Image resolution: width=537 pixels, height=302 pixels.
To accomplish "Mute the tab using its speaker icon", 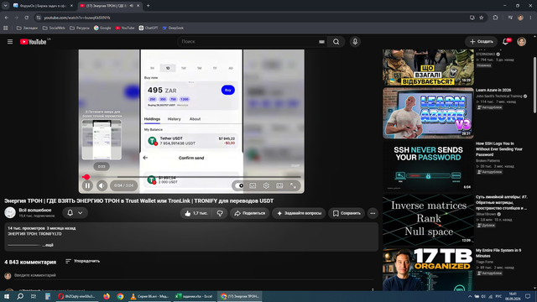I will 132,6.
